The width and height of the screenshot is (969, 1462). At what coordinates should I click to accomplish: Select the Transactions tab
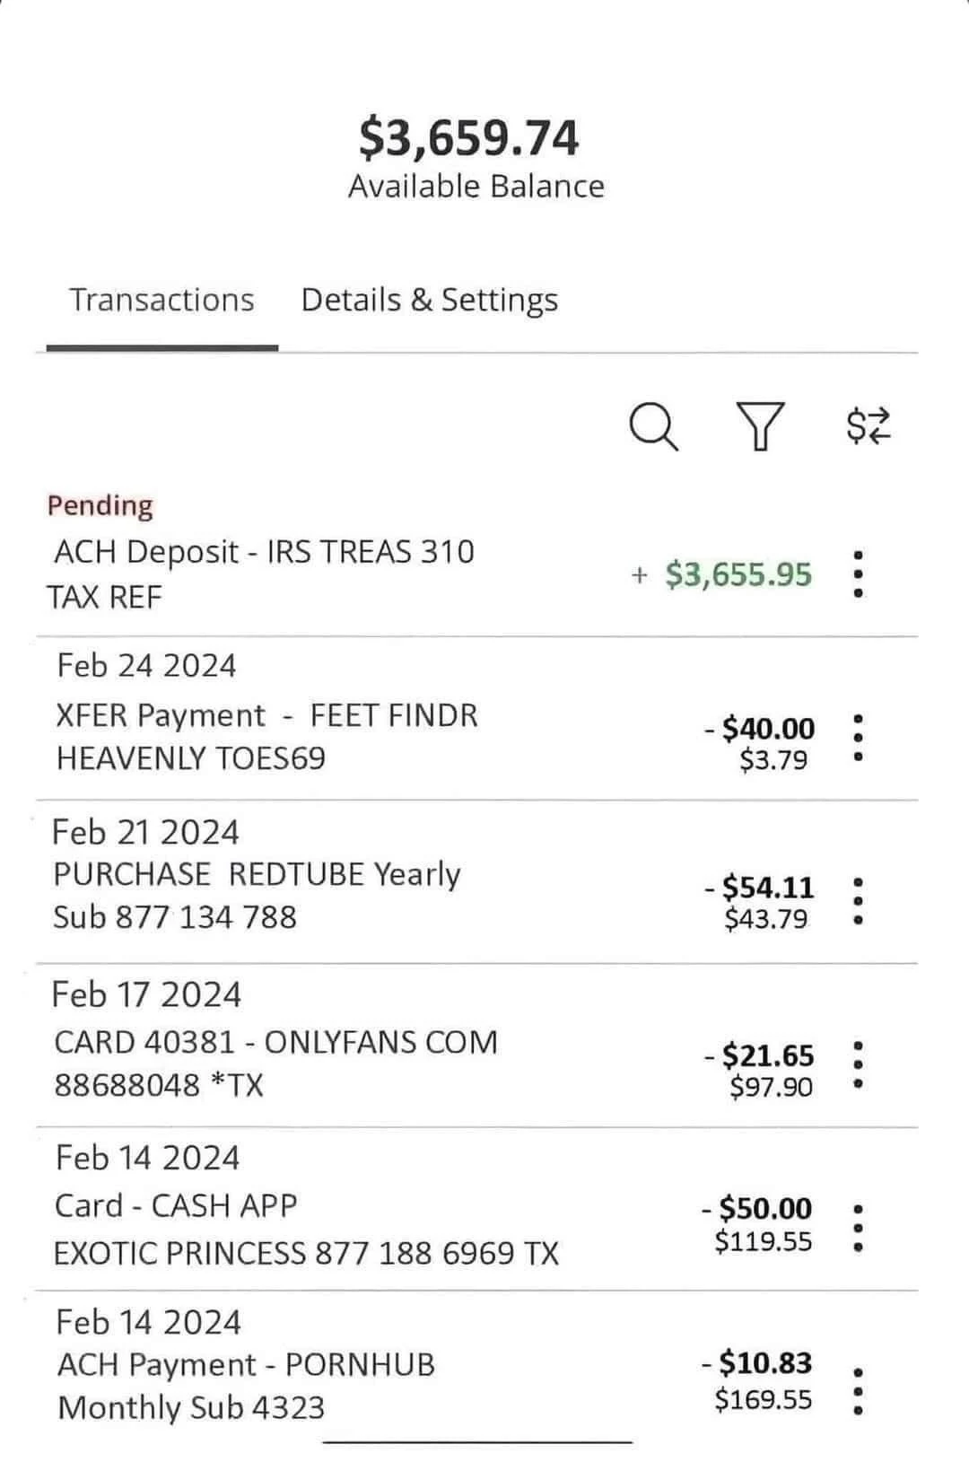coord(163,299)
